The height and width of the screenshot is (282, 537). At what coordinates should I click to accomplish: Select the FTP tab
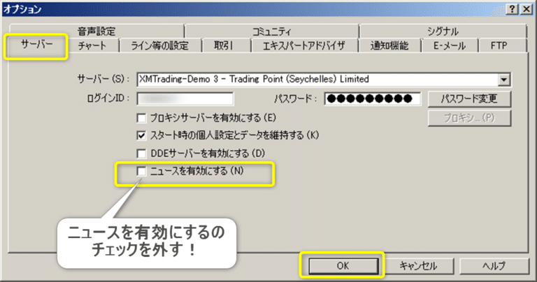pyautogui.click(x=499, y=45)
